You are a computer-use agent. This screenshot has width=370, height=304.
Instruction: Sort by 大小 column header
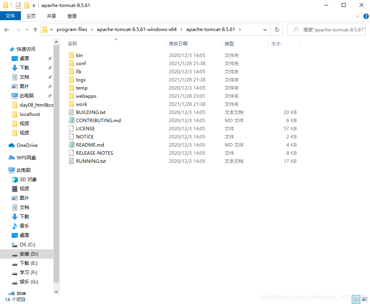[275, 44]
